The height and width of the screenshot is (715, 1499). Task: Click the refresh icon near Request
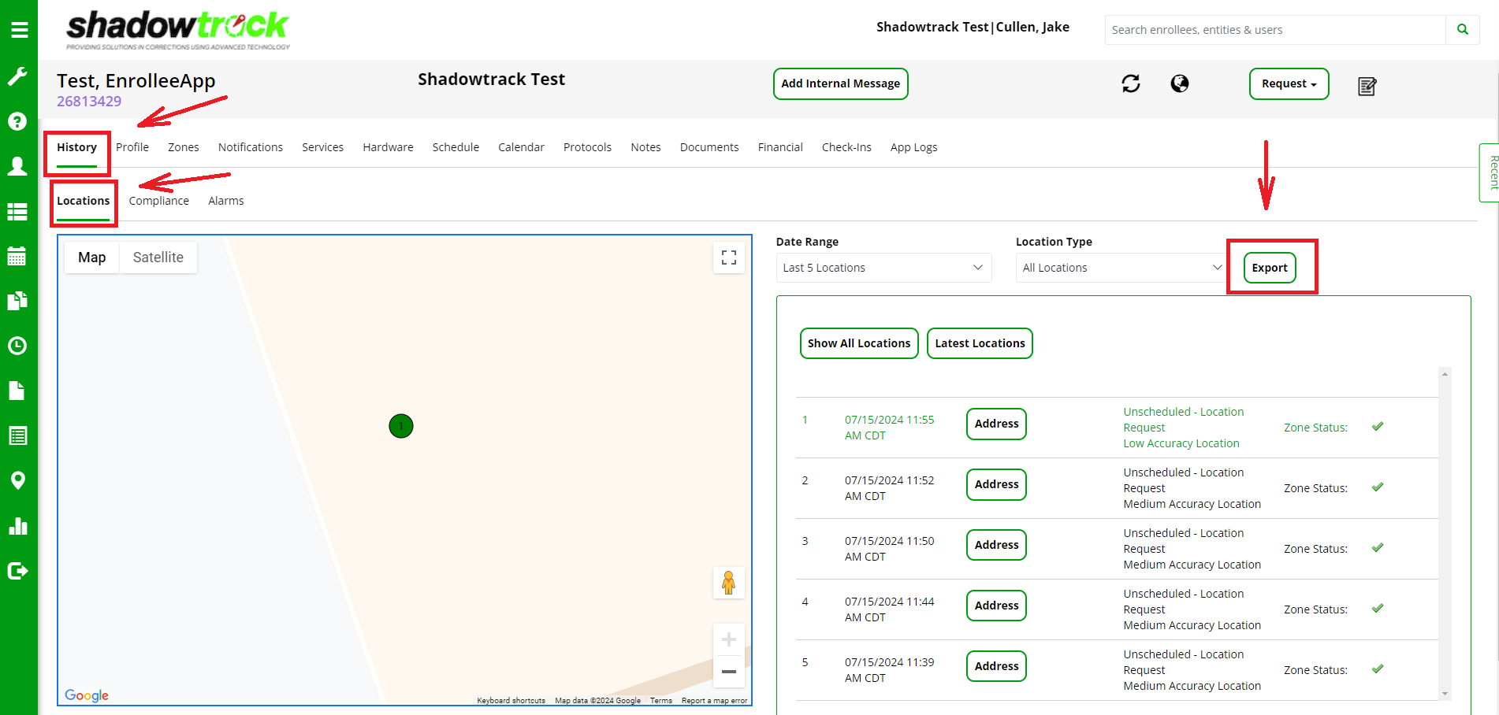pos(1131,83)
